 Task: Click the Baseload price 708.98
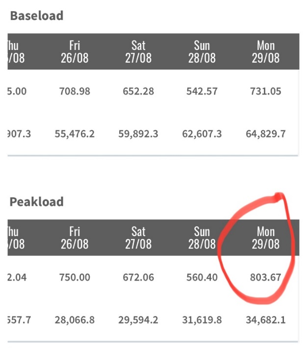[x=75, y=91]
